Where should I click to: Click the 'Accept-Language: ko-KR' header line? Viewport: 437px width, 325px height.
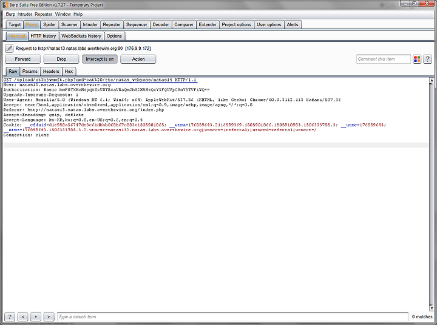pos(73,120)
